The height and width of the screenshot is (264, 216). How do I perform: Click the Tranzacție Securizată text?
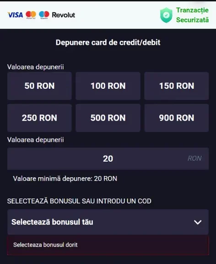192,15
